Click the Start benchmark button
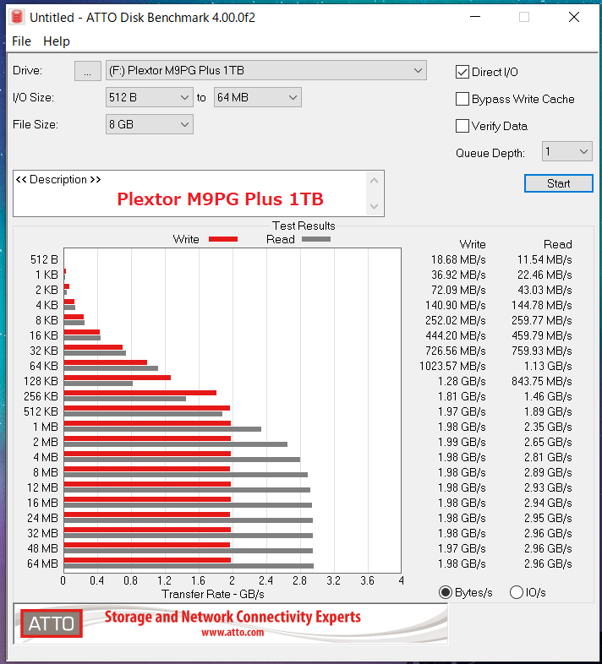602x664 pixels. [558, 183]
